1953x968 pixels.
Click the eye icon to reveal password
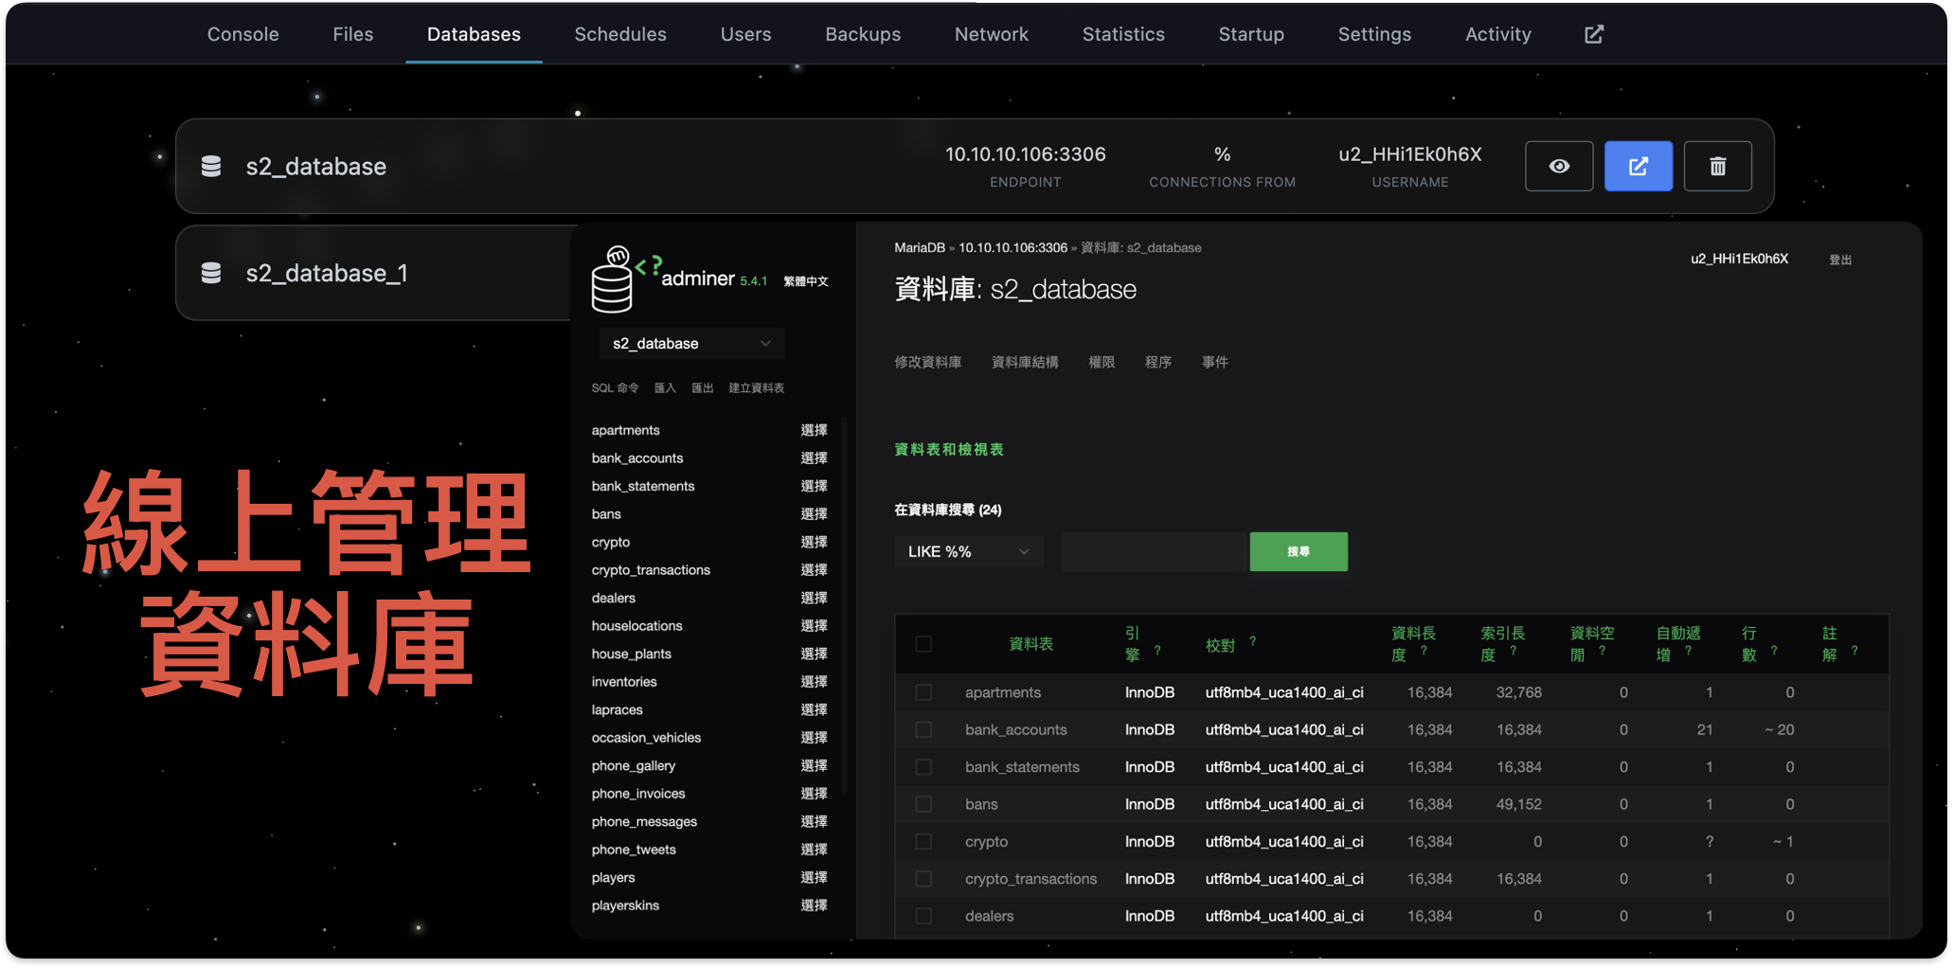[1558, 167]
